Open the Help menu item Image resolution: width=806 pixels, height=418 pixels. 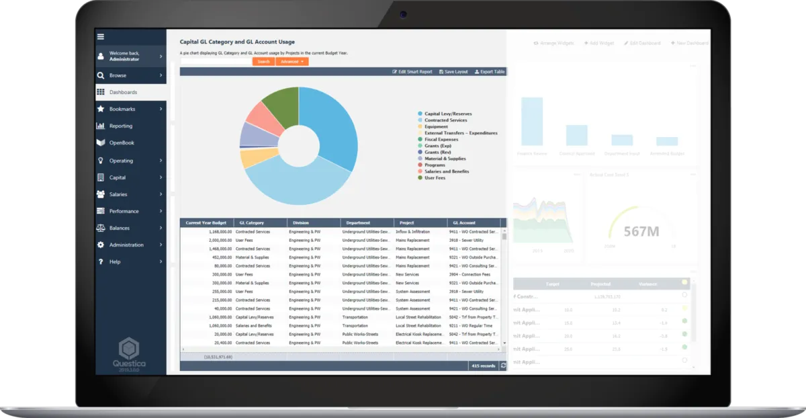click(131, 261)
